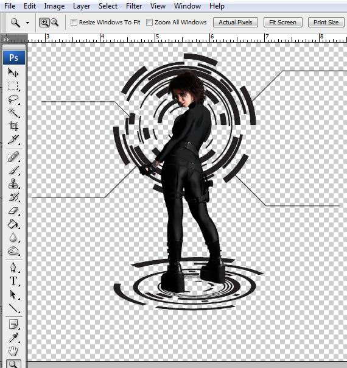The height and width of the screenshot is (368, 347).
Task: Select the Rectangular Marquee tool
Action: 13,86
